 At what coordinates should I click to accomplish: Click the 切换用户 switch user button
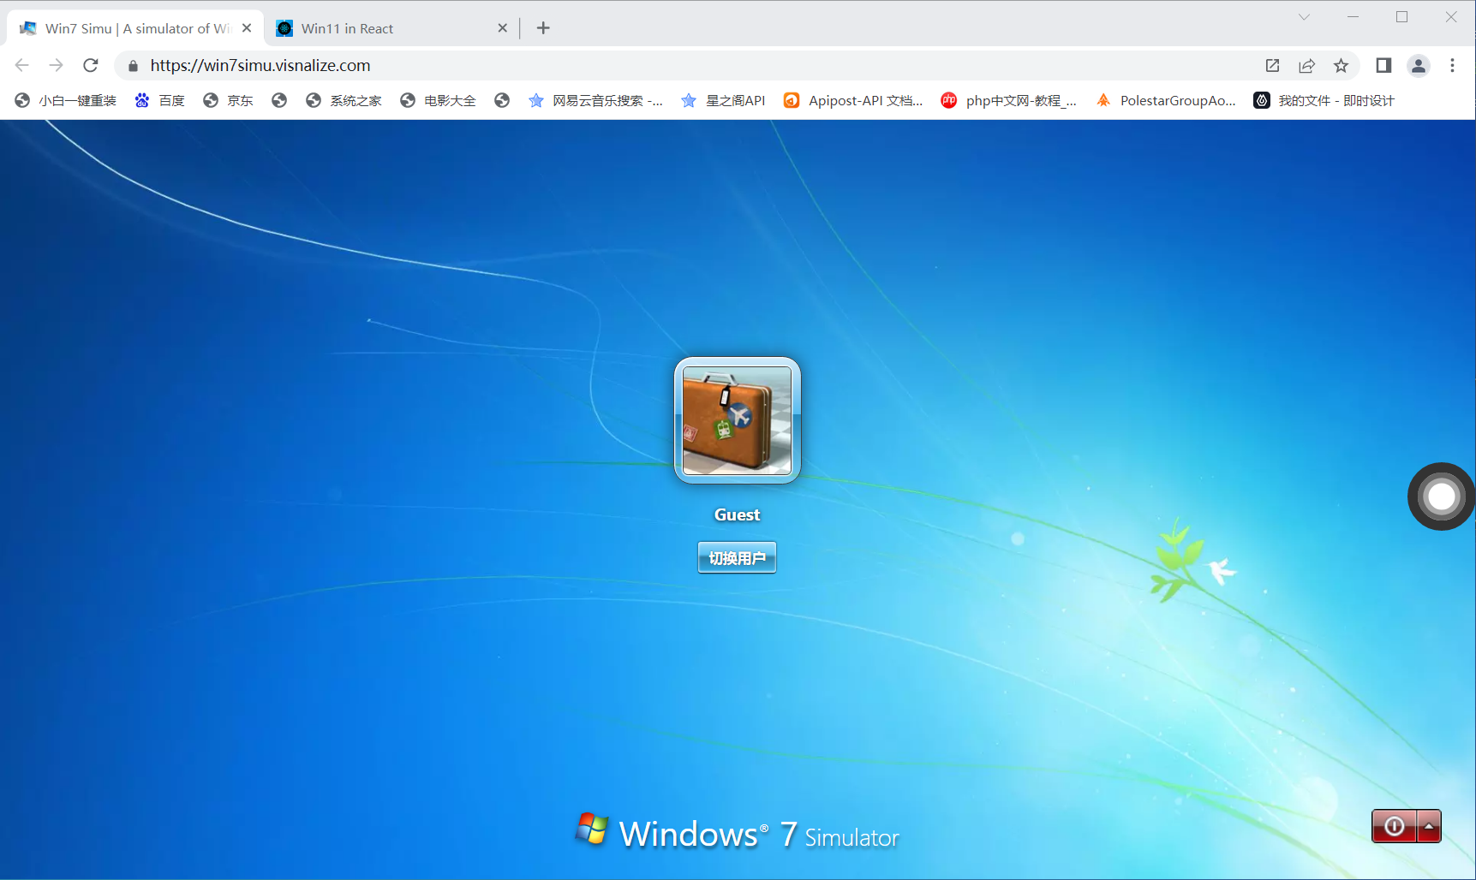tap(737, 557)
